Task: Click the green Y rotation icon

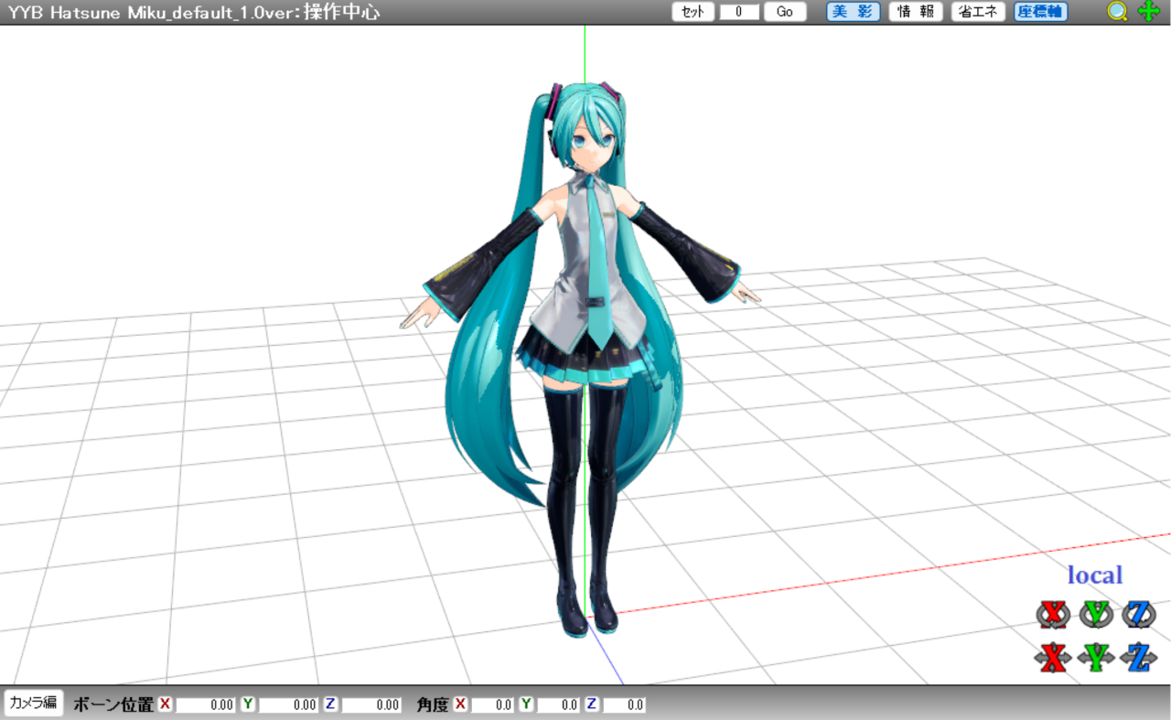Action: tap(1096, 615)
